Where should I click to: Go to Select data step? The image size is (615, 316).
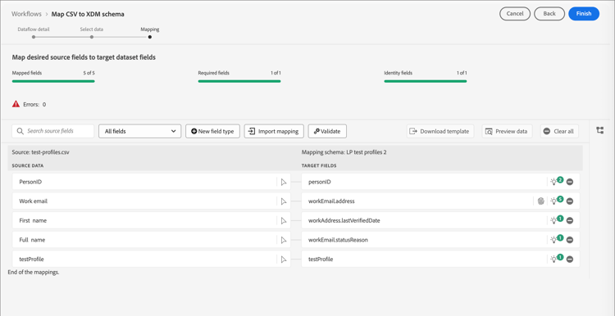(91, 37)
